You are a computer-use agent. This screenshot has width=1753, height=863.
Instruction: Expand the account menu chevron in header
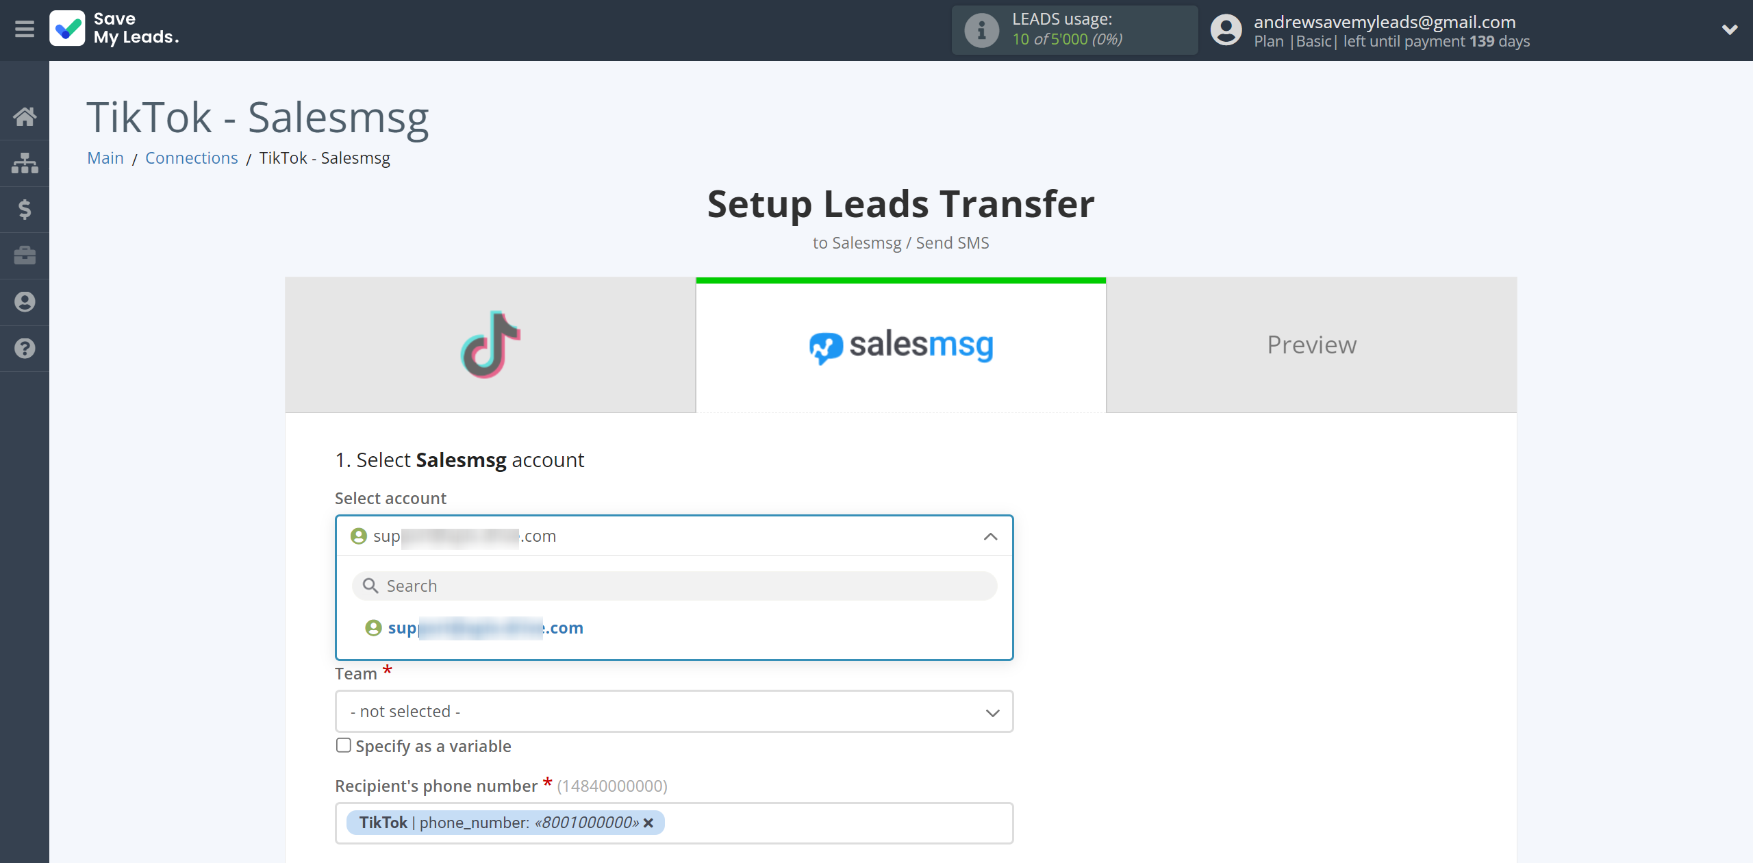tap(1730, 29)
